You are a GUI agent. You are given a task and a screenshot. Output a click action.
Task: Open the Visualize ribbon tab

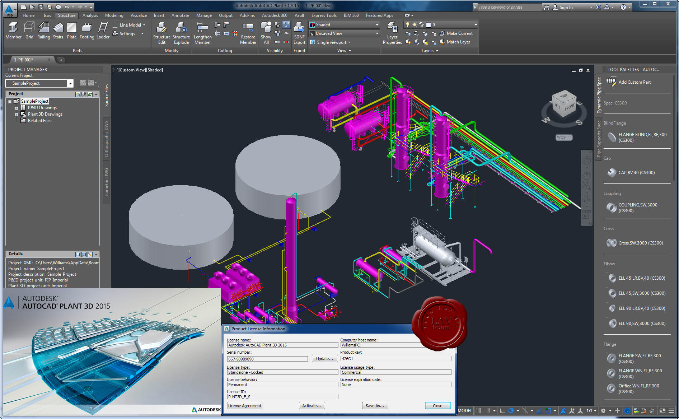click(x=139, y=15)
